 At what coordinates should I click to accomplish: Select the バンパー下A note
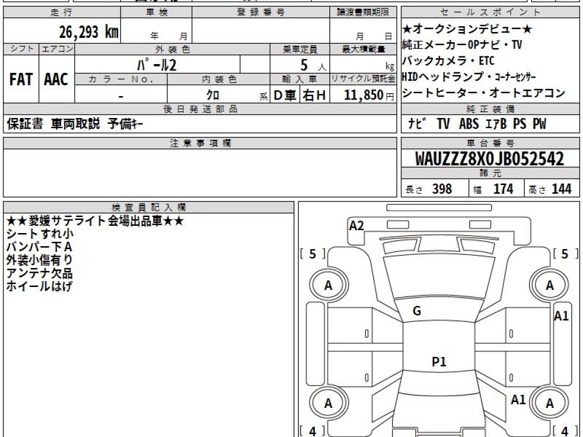coord(39,247)
